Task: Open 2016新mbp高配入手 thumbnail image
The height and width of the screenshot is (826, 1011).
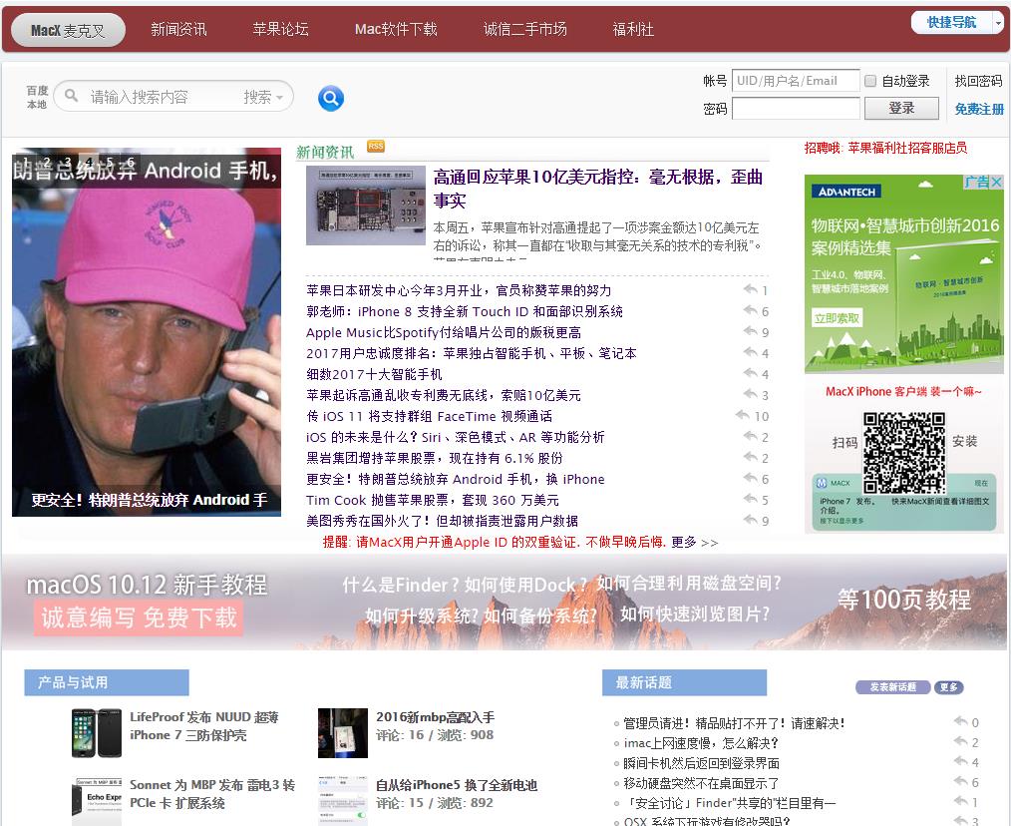Action: click(342, 733)
